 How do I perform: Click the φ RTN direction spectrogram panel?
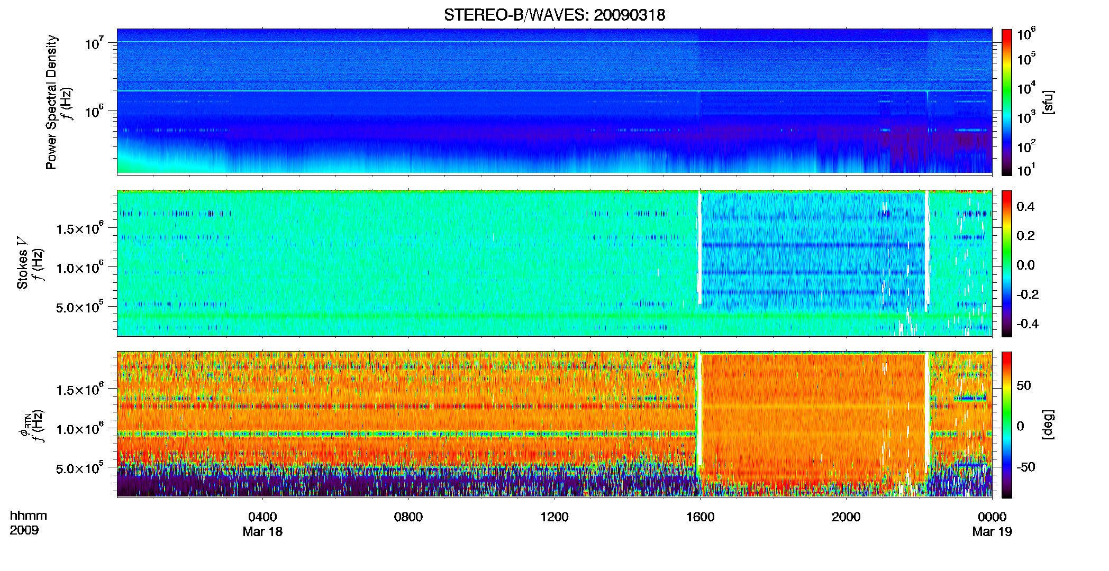(x=554, y=424)
